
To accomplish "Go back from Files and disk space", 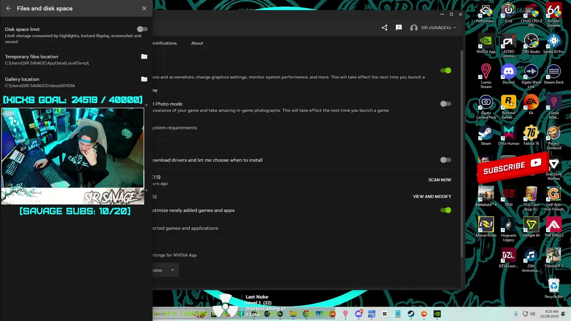I will [8, 8].
